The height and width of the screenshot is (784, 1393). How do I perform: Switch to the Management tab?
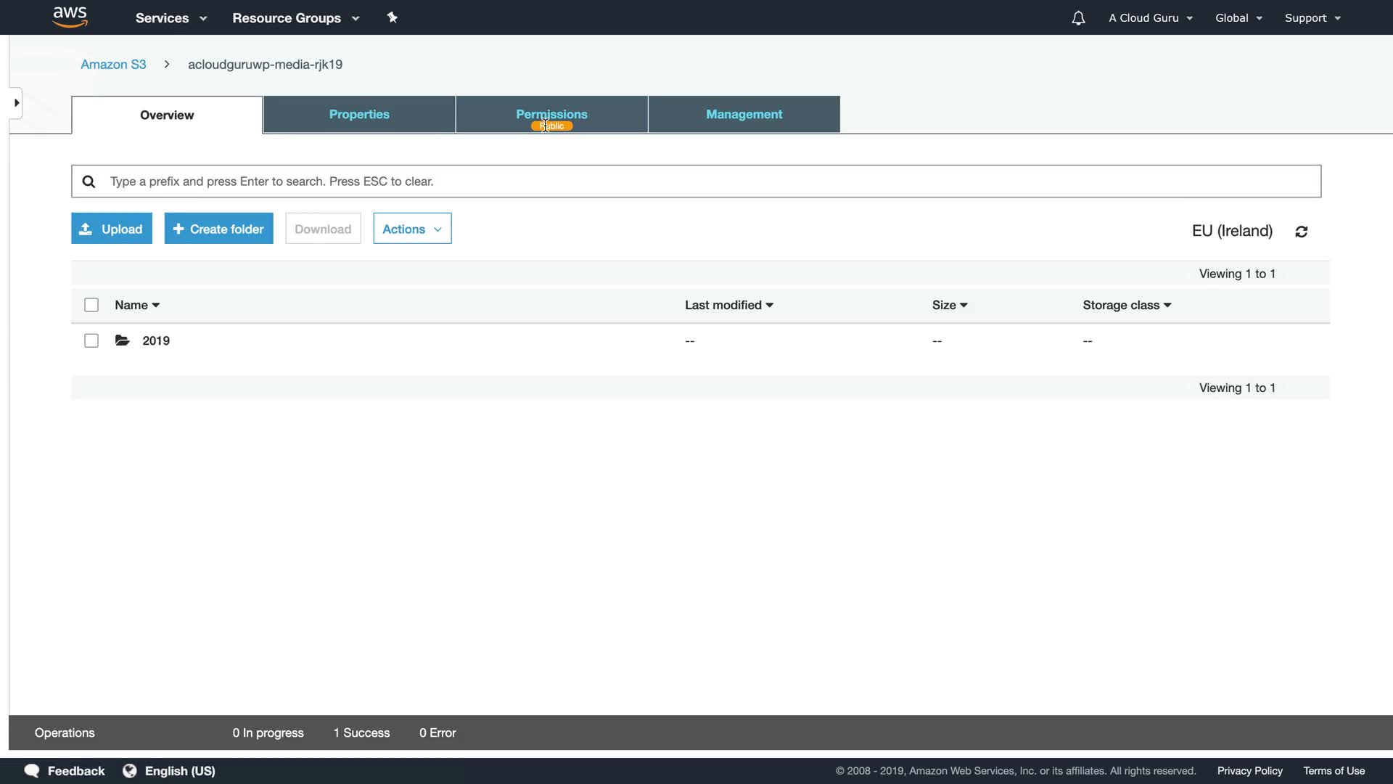[744, 115]
